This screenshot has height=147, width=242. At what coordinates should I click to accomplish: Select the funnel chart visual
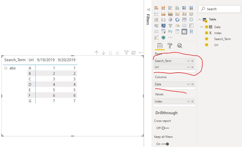pyautogui.click(x=170, y=26)
